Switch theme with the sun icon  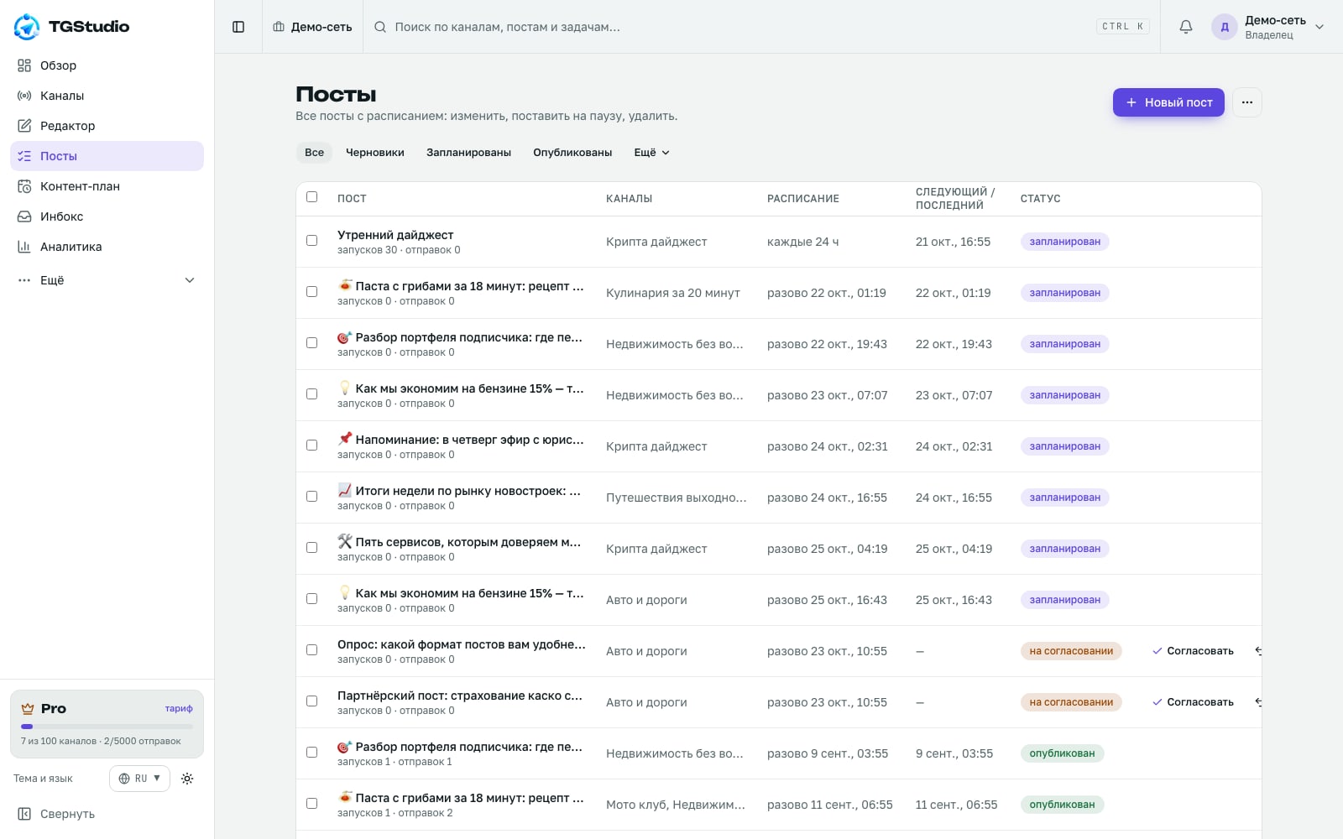(x=187, y=779)
